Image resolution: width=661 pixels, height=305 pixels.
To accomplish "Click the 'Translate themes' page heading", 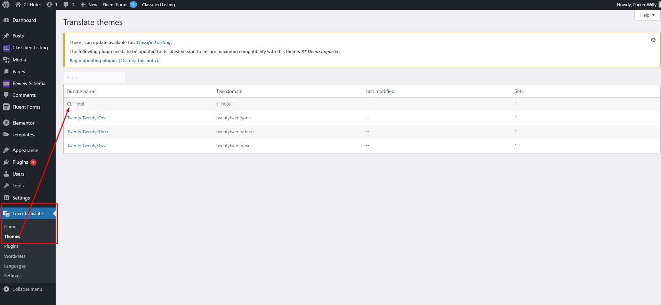I will click(x=93, y=22).
